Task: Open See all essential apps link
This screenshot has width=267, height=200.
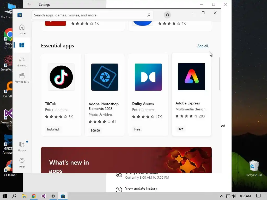Action: click(203, 46)
